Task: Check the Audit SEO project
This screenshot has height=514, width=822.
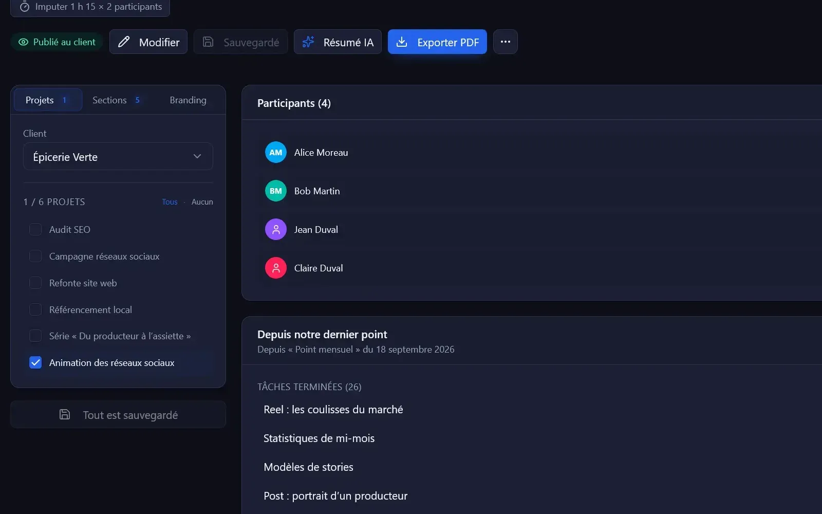Action: click(x=35, y=229)
